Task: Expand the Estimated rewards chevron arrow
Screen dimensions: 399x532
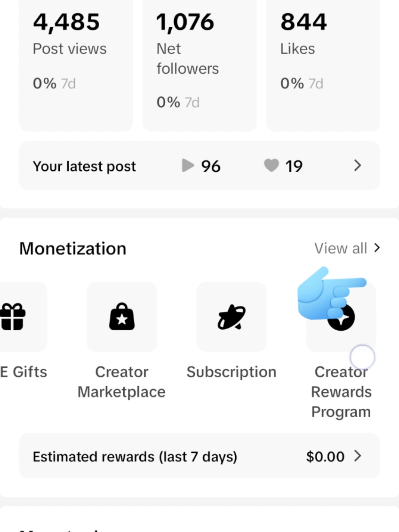Action: pyautogui.click(x=357, y=456)
